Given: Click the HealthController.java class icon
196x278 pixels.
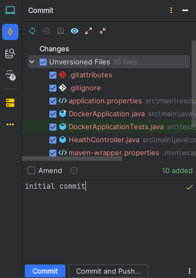Looking at the screenshot, I should point(63,140).
